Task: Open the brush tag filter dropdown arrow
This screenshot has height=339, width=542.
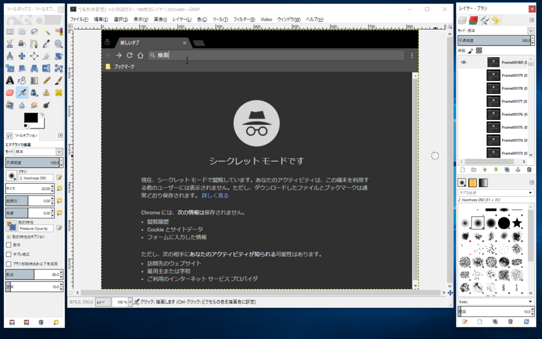Action: pyautogui.click(x=530, y=193)
